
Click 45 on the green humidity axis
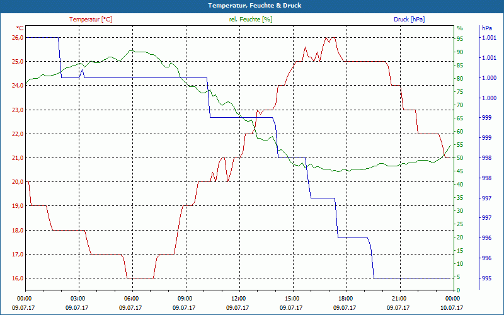(460, 171)
